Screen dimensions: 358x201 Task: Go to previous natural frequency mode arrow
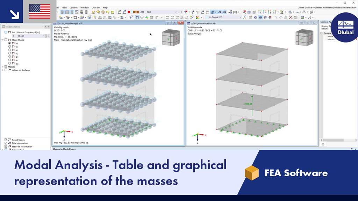[46, 36]
